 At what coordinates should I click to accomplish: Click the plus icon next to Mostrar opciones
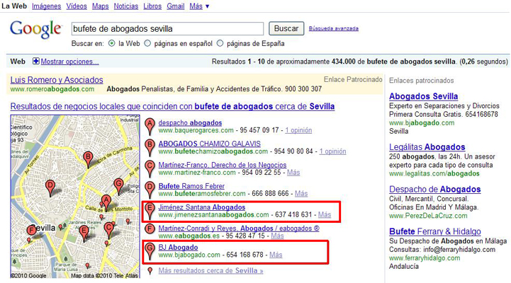tap(36, 61)
